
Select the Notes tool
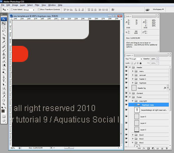click(4, 93)
